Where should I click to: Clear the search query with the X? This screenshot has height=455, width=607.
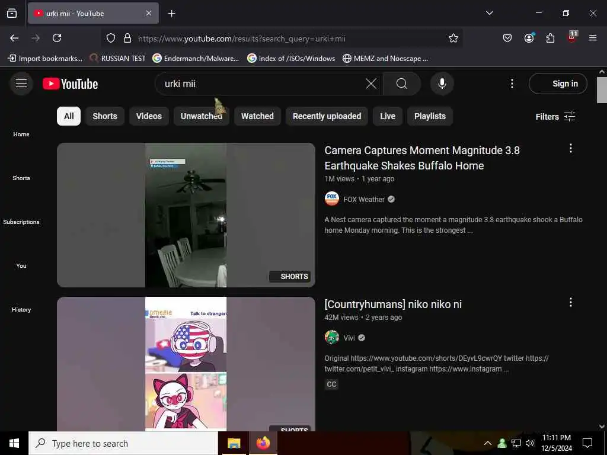pyautogui.click(x=371, y=84)
